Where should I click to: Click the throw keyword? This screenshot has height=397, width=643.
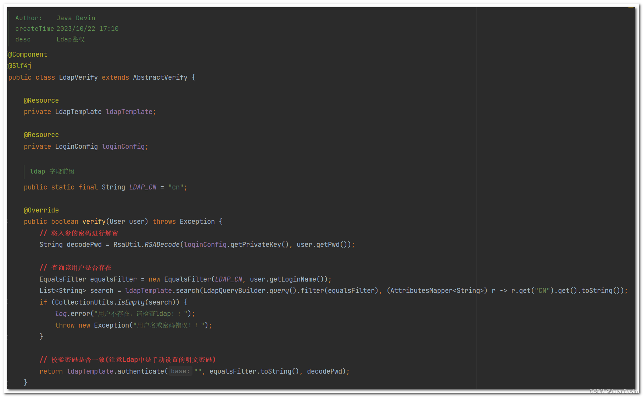65,325
